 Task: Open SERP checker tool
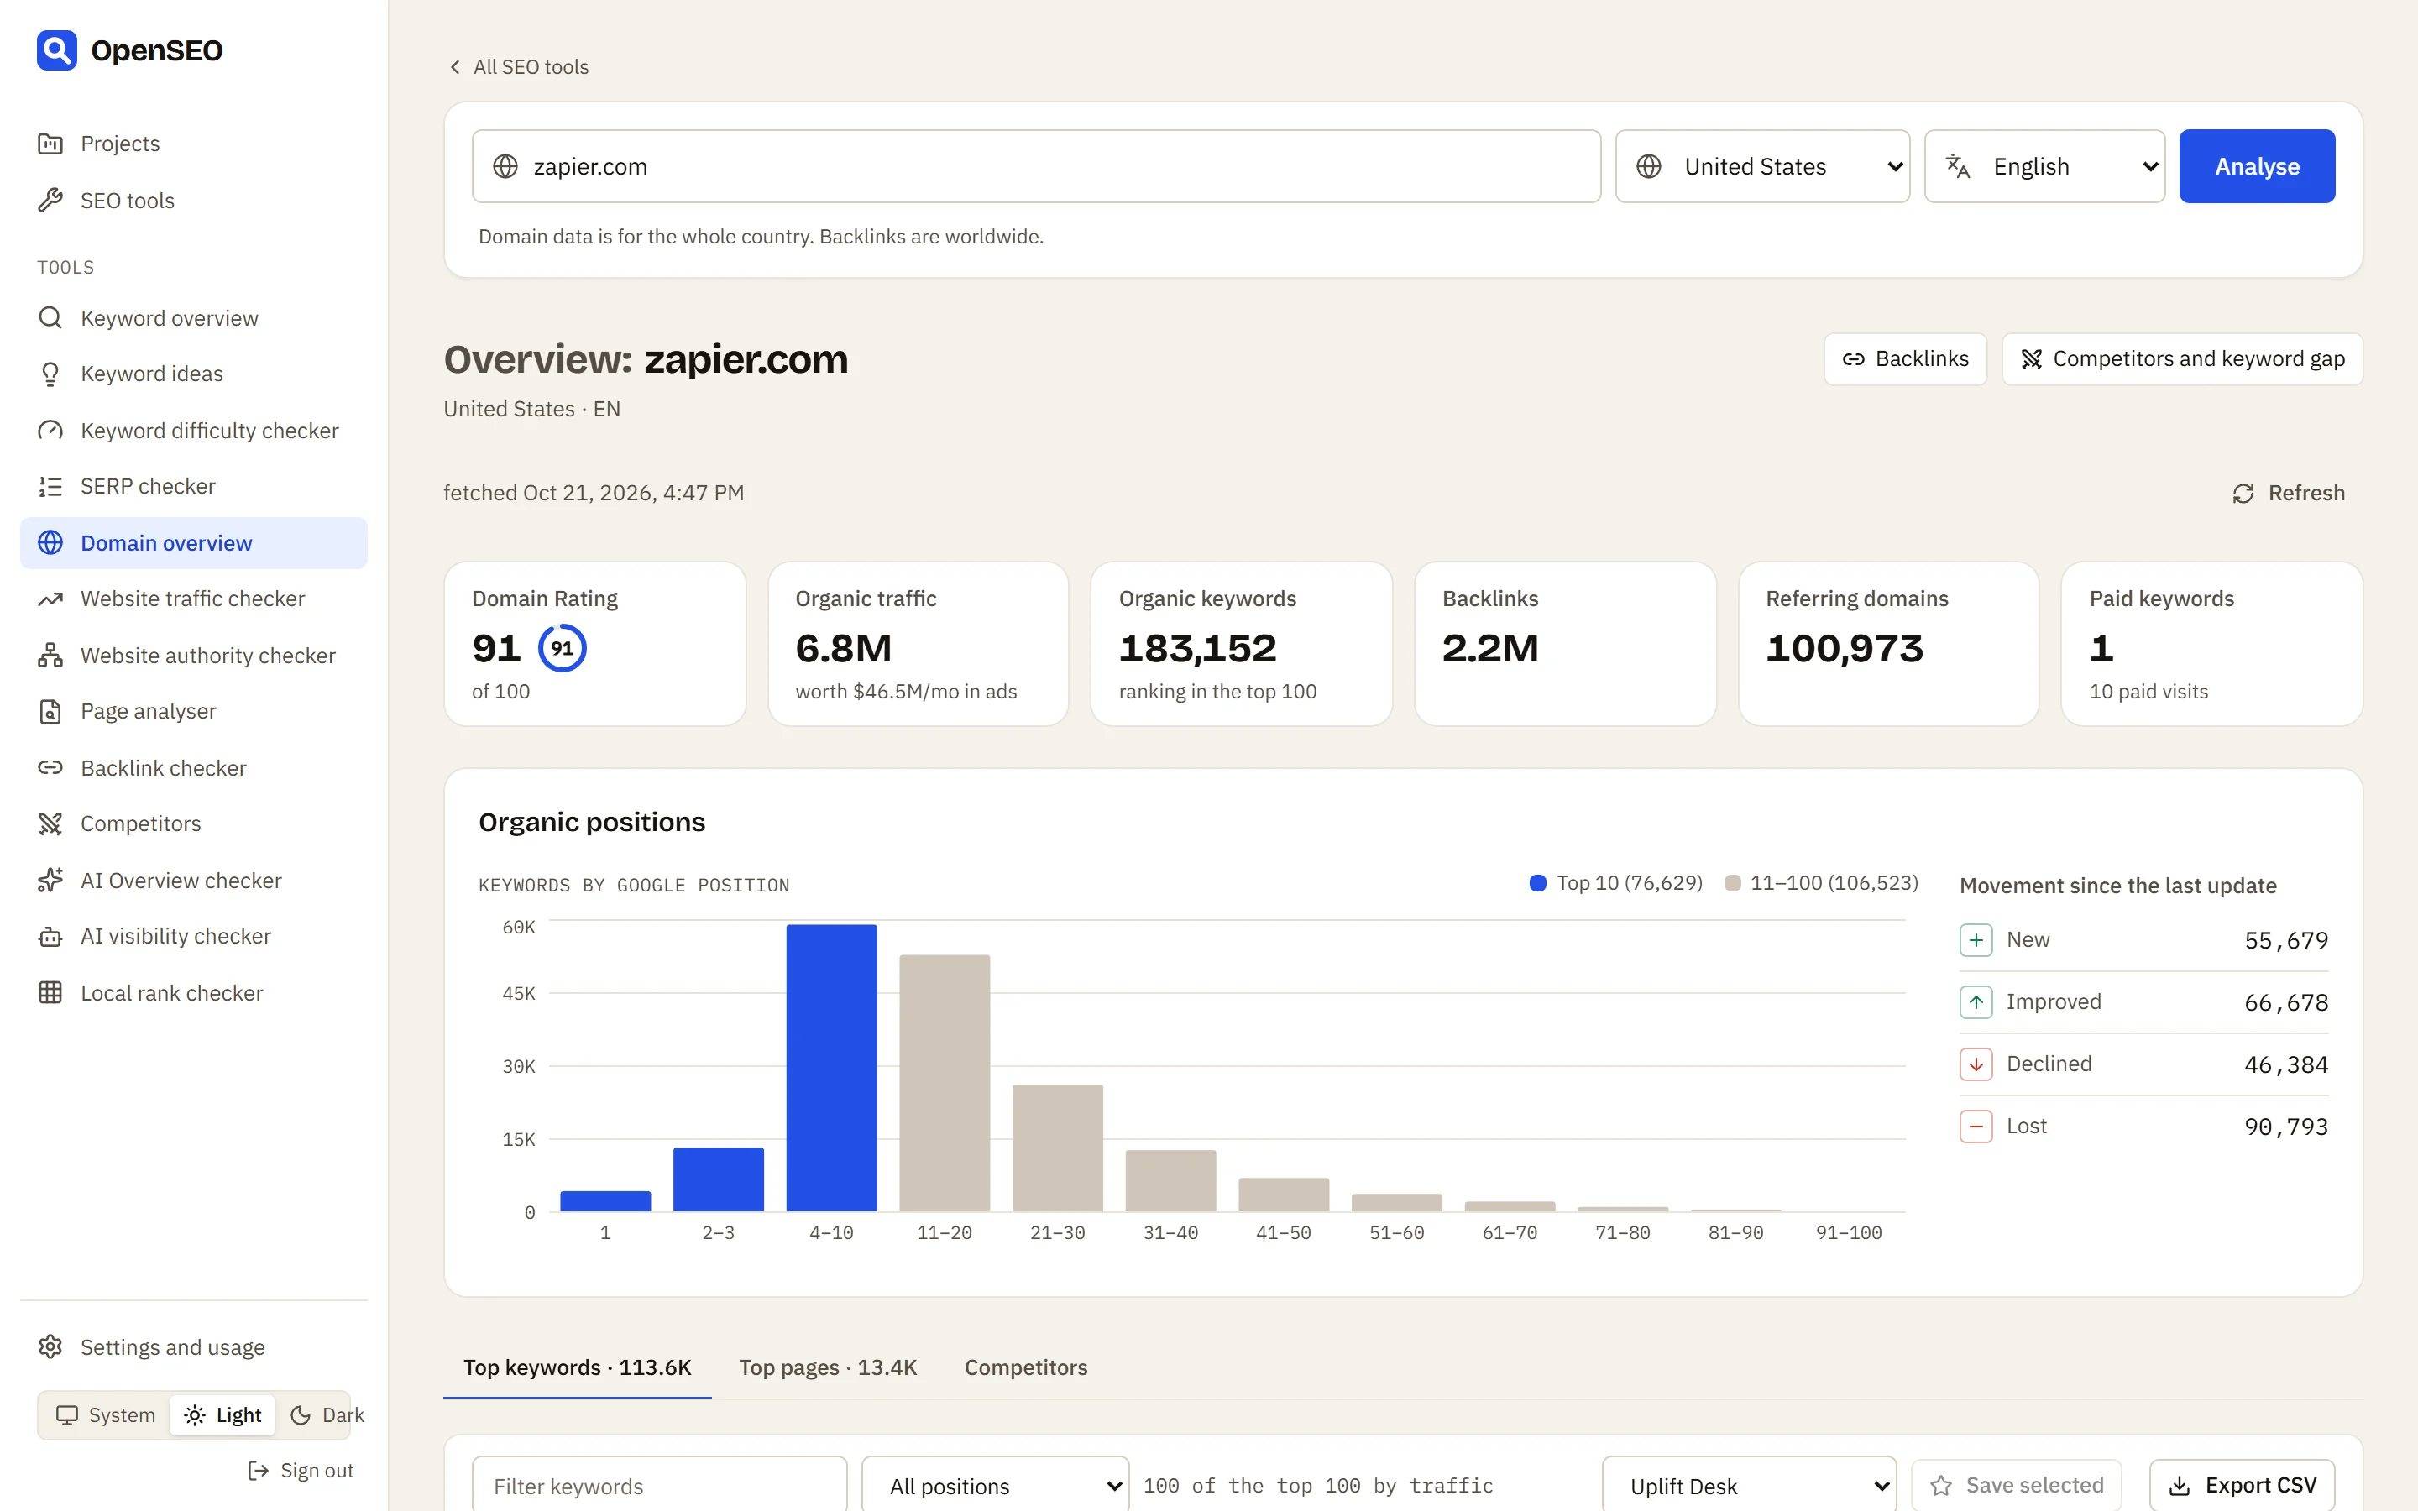click(193, 487)
